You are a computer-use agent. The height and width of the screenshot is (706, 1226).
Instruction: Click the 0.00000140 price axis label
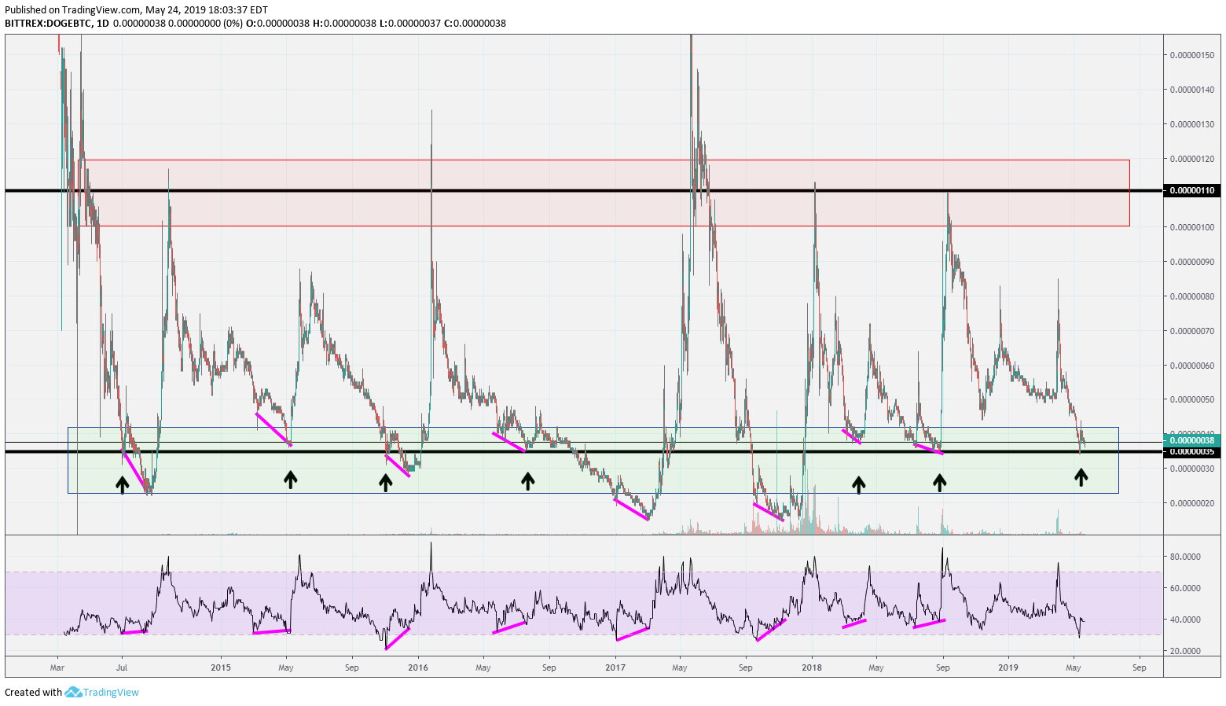pos(1192,90)
